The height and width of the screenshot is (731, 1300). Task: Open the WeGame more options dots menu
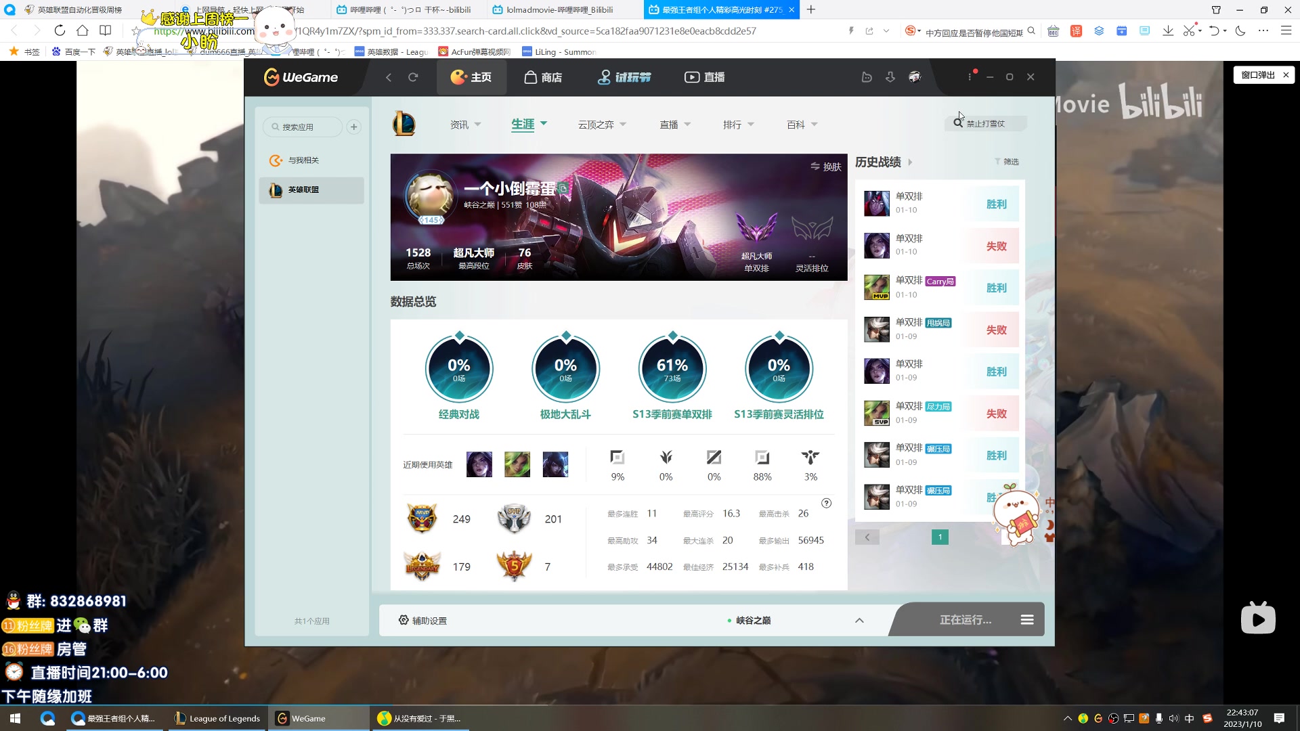click(970, 77)
